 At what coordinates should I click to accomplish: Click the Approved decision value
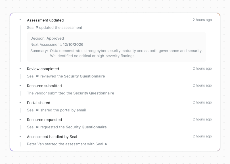55,38
